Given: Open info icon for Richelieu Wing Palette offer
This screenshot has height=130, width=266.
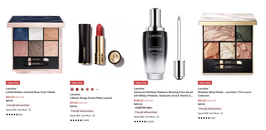Looking at the screenshot, I should [222, 113].
